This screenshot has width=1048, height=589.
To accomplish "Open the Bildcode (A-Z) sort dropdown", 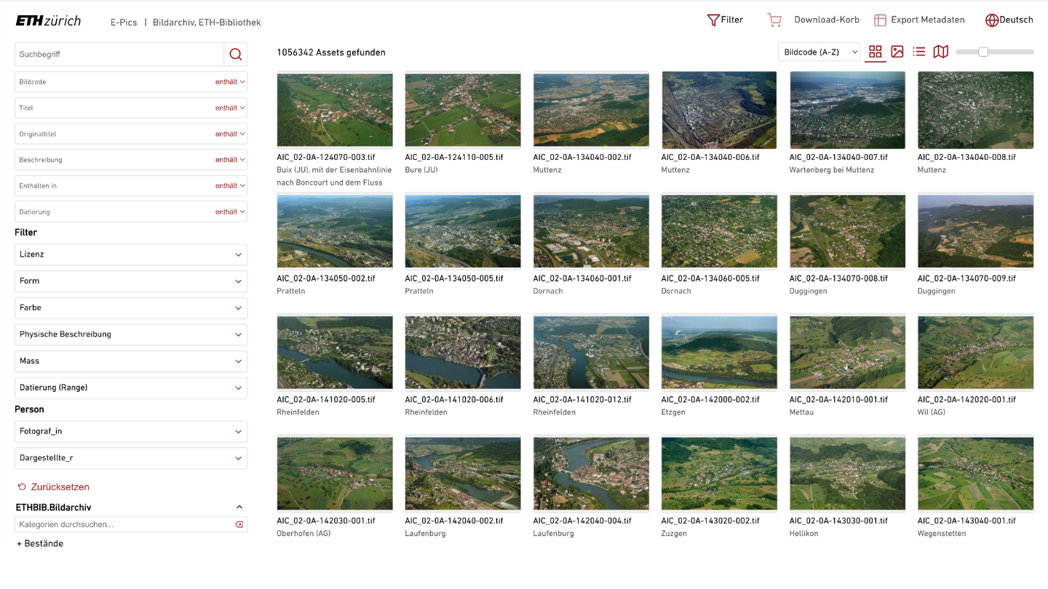I will pos(819,52).
